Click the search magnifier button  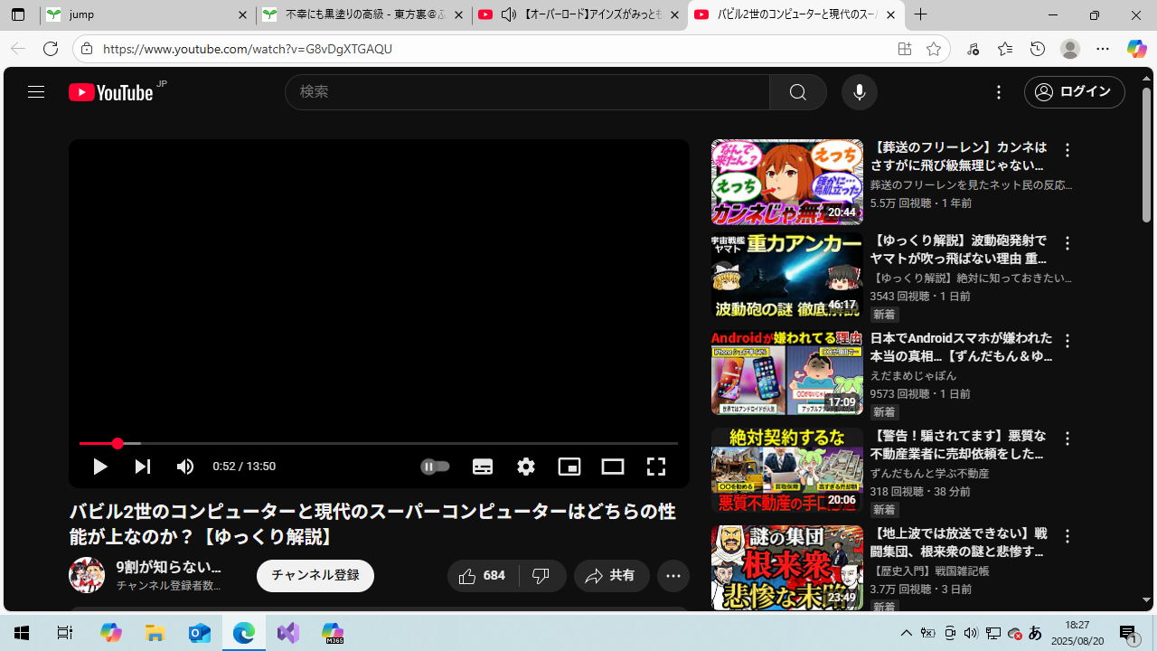click(x=797, y=92)
